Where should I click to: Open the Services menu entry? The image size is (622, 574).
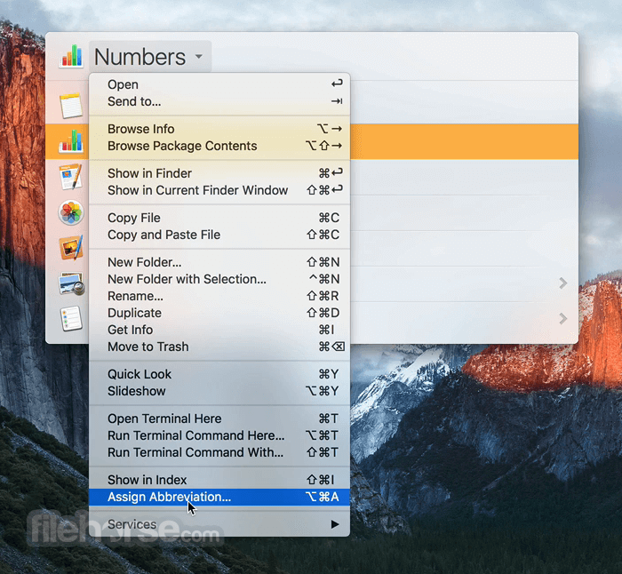(x=219, y=524)
